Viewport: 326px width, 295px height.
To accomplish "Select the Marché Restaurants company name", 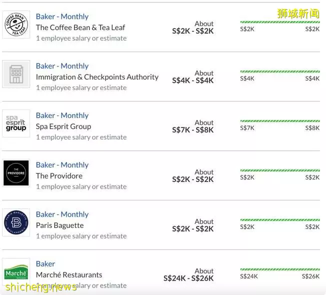I will coord(69,275).
